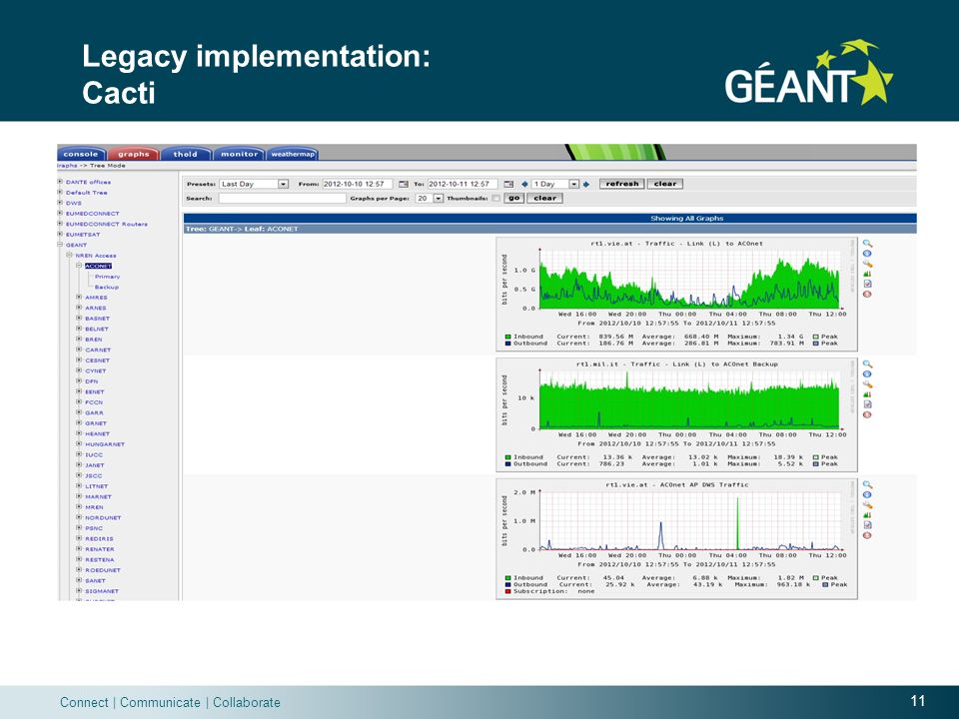
Task: Select the Default Tree item
Action: click(86, 192)
